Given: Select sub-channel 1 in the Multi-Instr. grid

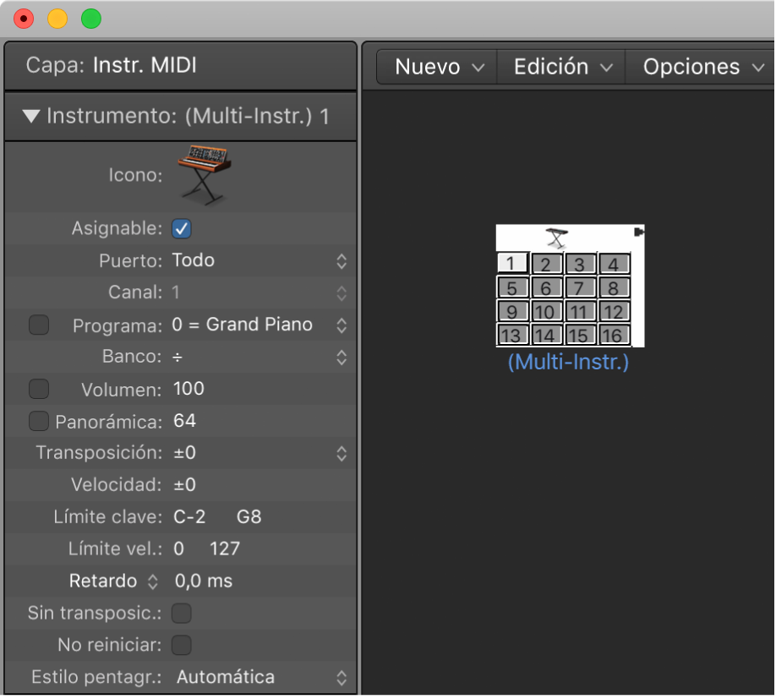Looking at the screenshot, I should [512, 264].
